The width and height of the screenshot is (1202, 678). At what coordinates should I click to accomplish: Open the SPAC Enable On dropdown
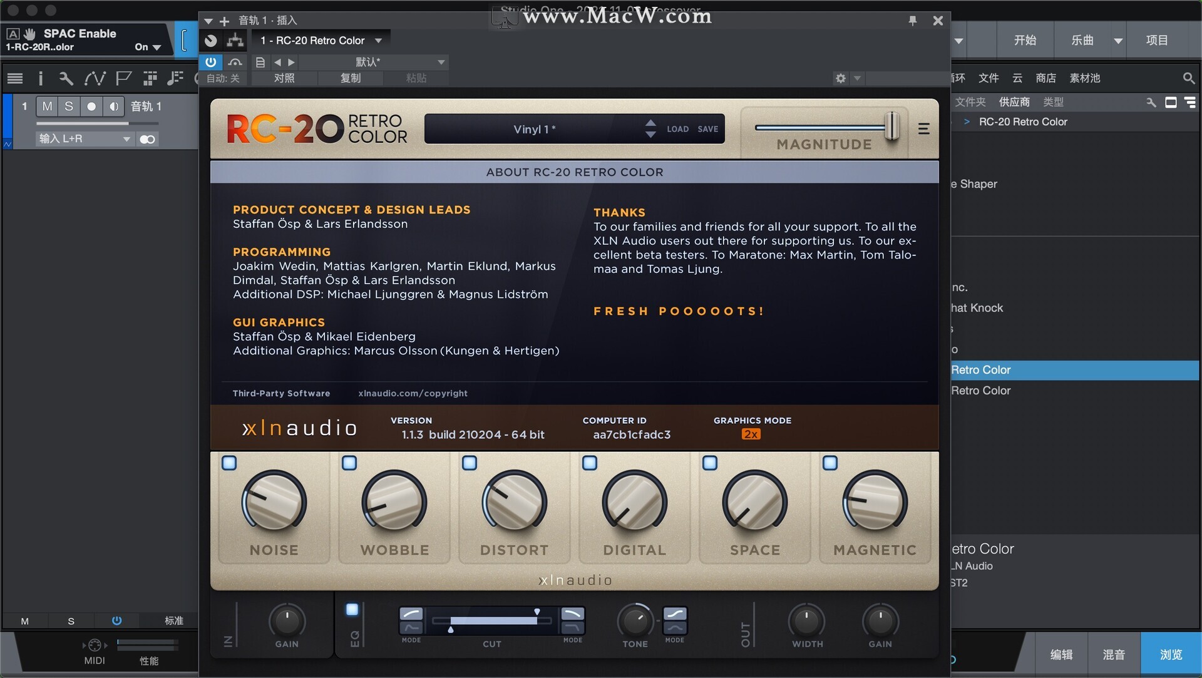[x=148, y=47]
